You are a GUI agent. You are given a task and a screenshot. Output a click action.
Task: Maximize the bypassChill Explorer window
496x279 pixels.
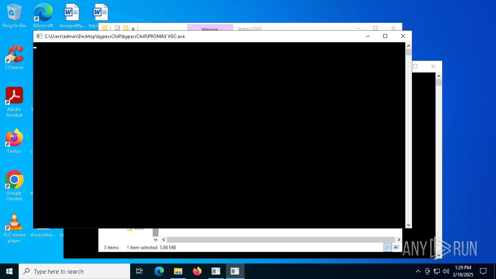[375, 28]
